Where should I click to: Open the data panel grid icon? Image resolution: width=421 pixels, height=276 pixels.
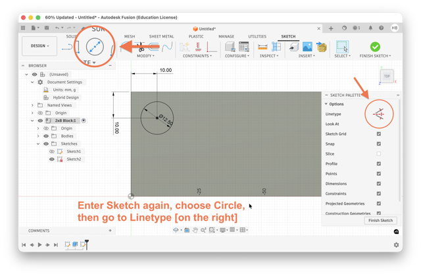23,28
